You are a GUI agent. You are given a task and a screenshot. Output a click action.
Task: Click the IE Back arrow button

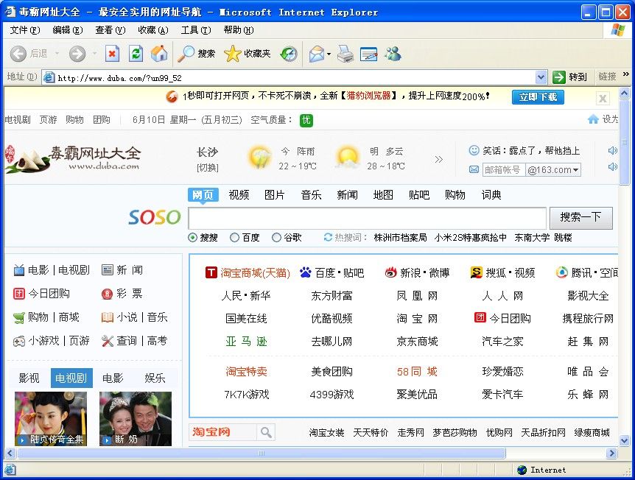click(18, 54)
